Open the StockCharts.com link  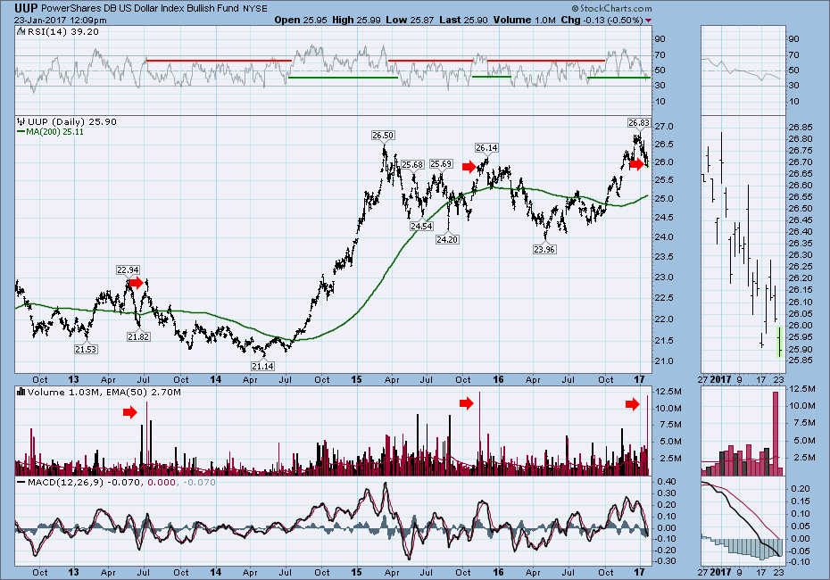[616, 8]
